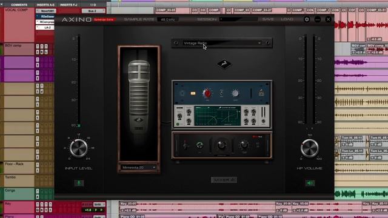Click the Tambo comments field

[19, 180]
